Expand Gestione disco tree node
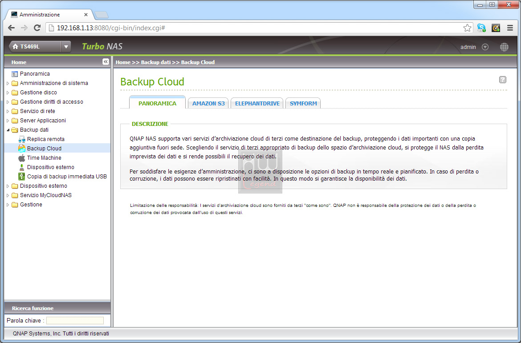The image size is (521, 343). pos(8,93)
